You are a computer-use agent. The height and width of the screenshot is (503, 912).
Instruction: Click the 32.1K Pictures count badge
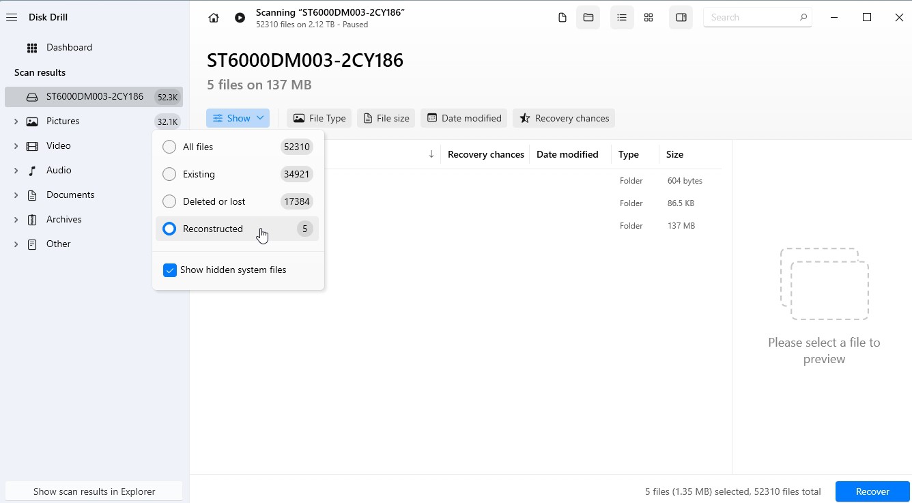[x=167, y=121]
